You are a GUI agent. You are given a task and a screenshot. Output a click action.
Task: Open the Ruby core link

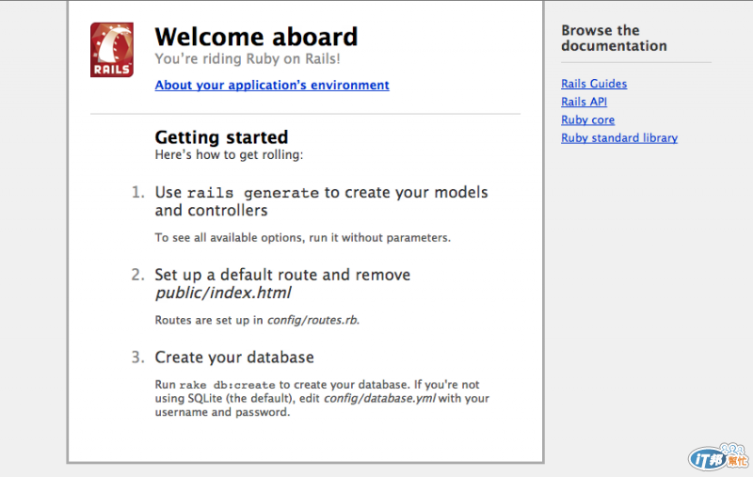coord(587,120)
